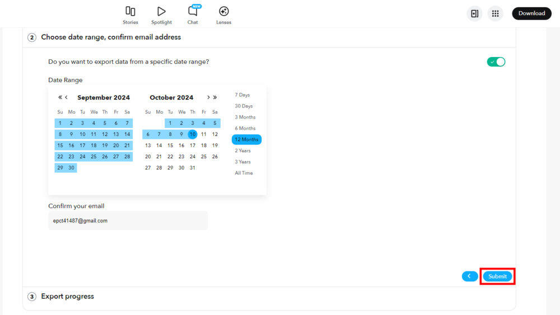
Task: Select the 30 Days preset
Action: click(244, 106)
